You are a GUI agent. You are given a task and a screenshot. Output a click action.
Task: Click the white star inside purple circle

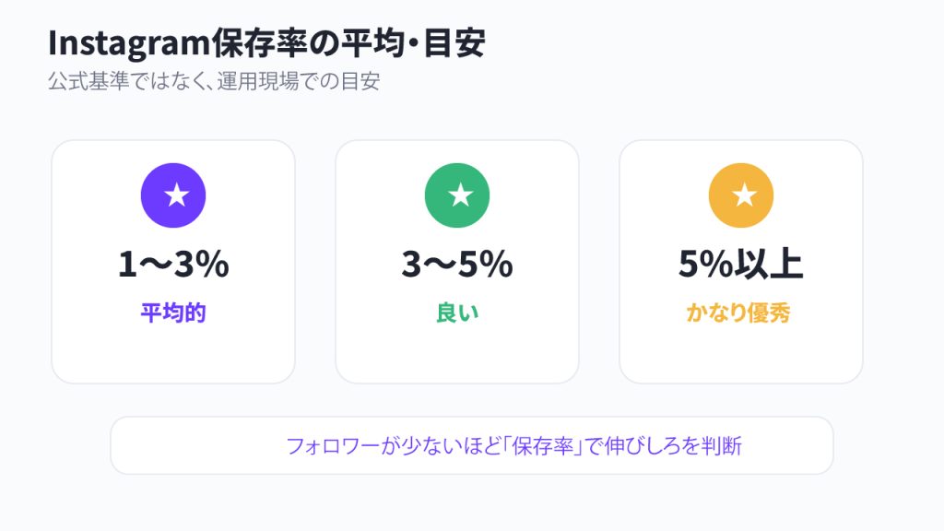(176, 195)
